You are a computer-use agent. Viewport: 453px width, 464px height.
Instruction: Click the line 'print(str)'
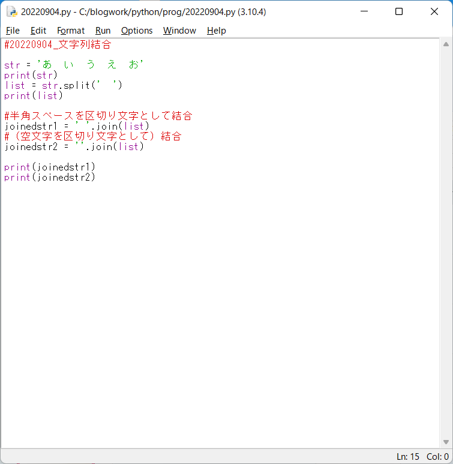pos(31,75)
